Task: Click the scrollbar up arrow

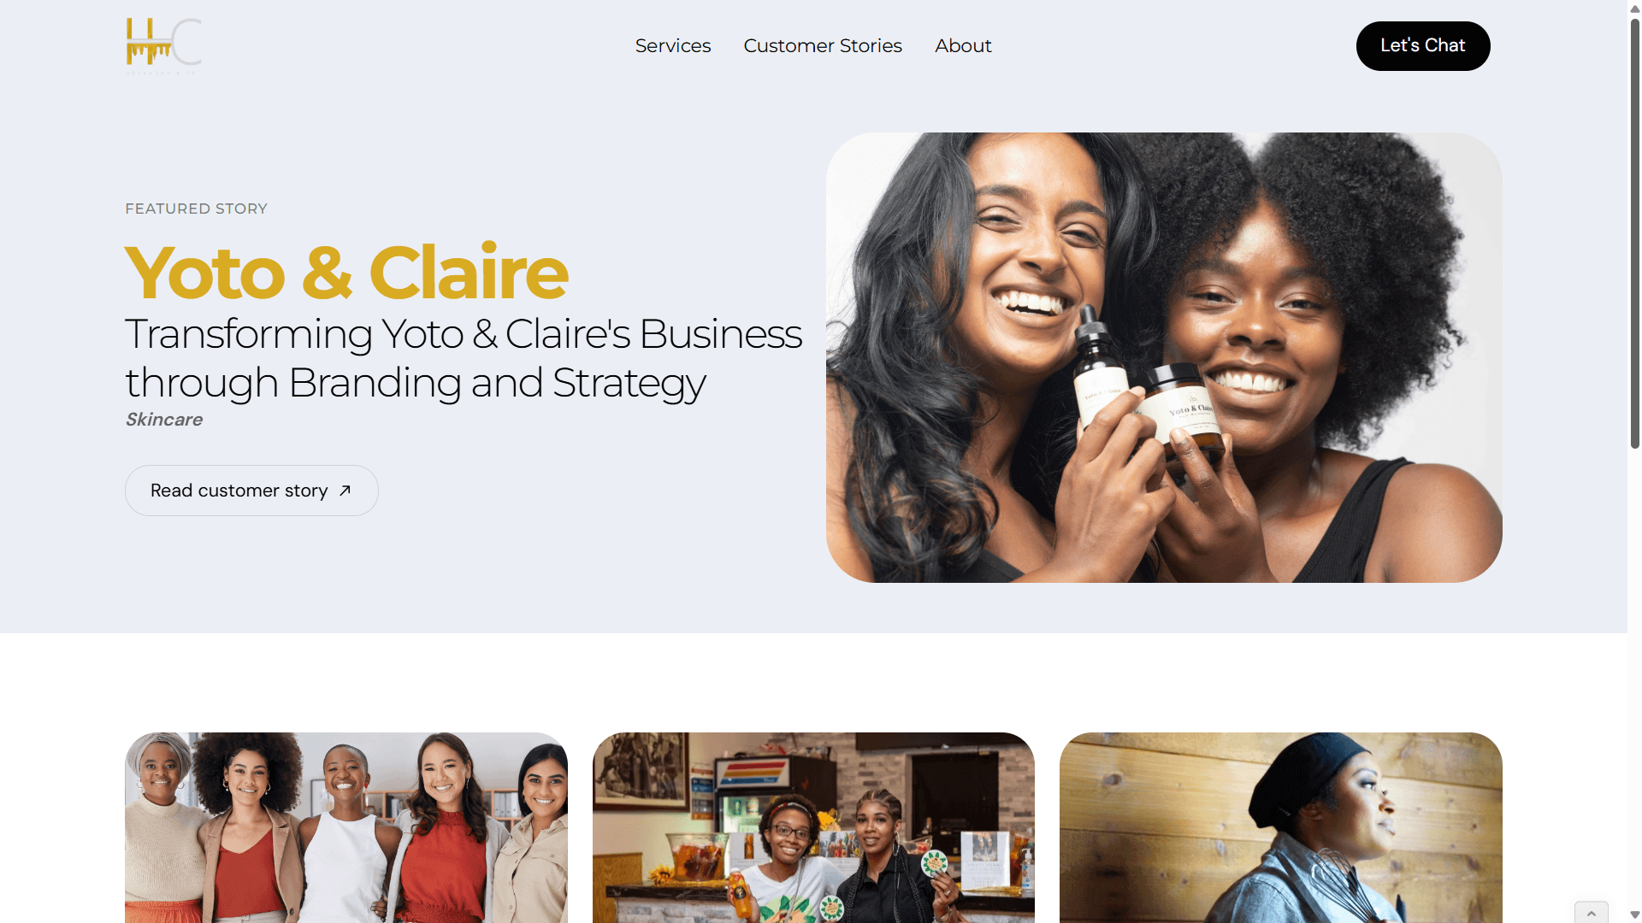Action: click(1634, 9)
